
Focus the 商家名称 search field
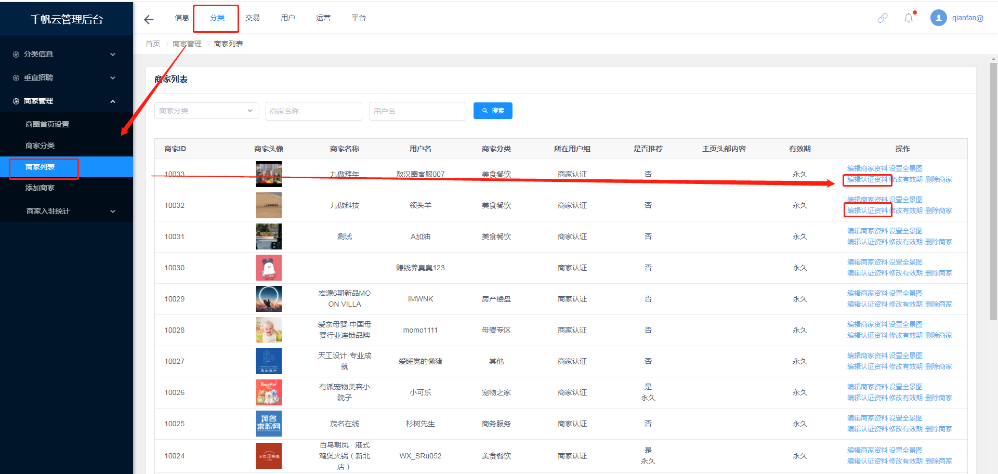[x=314, y=111]
